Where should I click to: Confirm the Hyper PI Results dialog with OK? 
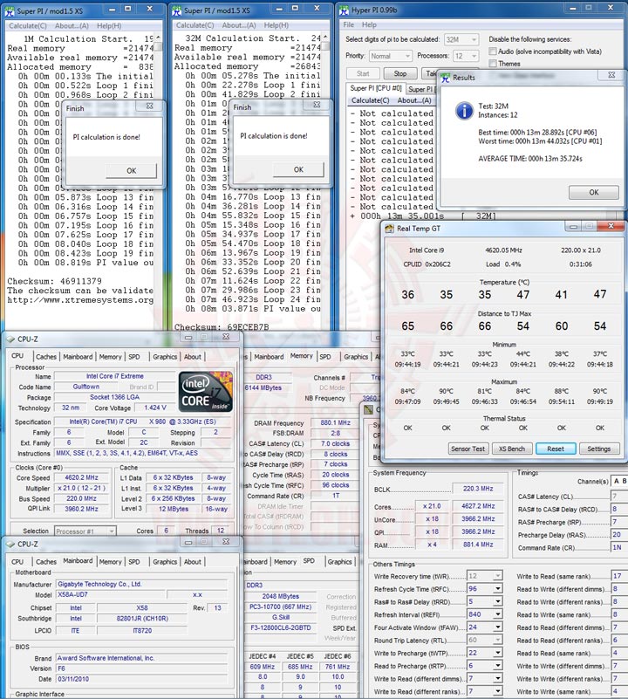pos(594,192)
